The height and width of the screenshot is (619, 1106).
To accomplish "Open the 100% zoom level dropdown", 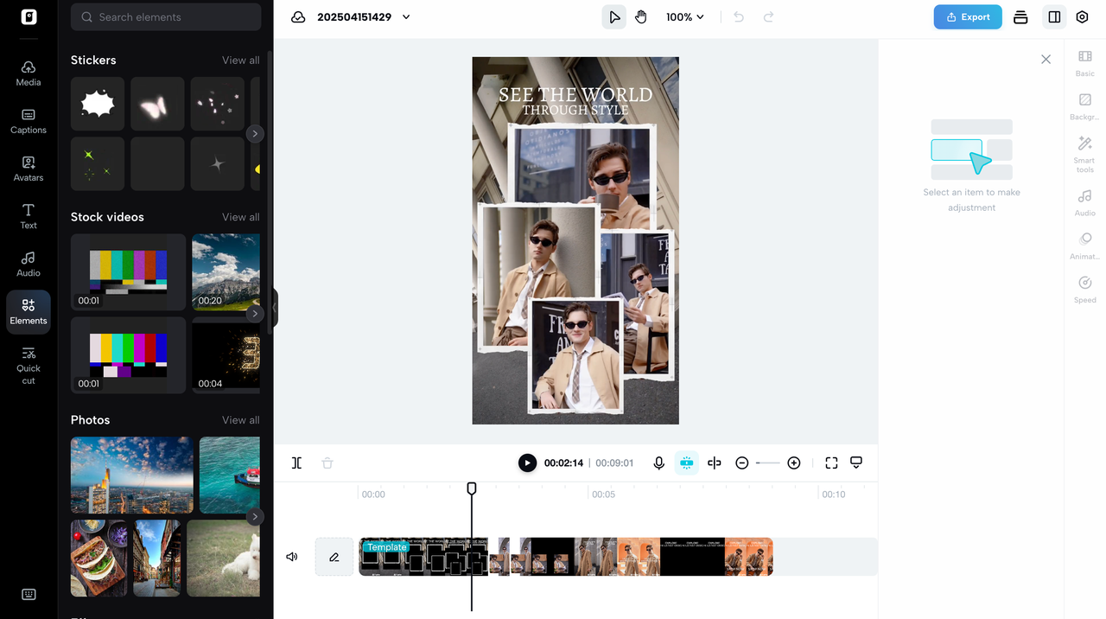I will (x=685, y=16).
